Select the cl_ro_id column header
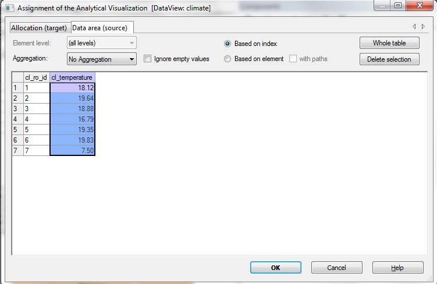The width and height of the screenshot is (437, 284). point(37,77)
